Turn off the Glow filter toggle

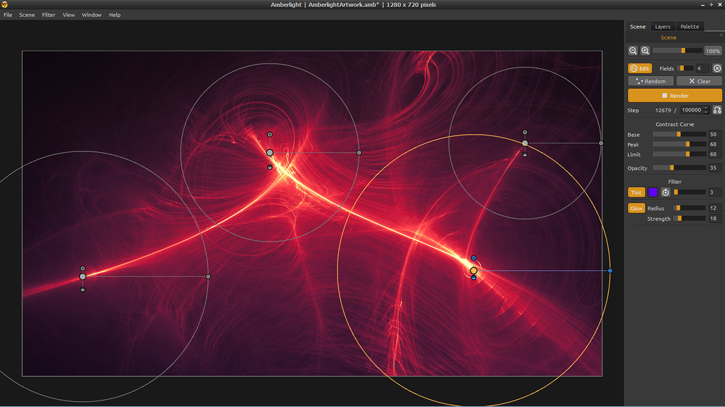(637, 209)
